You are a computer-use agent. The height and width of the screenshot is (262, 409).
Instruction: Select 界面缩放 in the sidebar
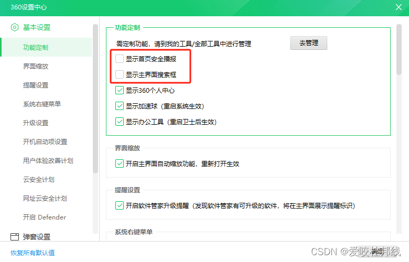point(36,66)
